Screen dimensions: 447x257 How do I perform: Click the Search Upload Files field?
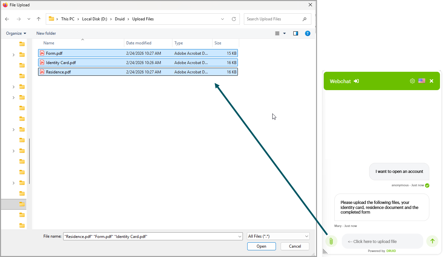[x=274, y=19]
